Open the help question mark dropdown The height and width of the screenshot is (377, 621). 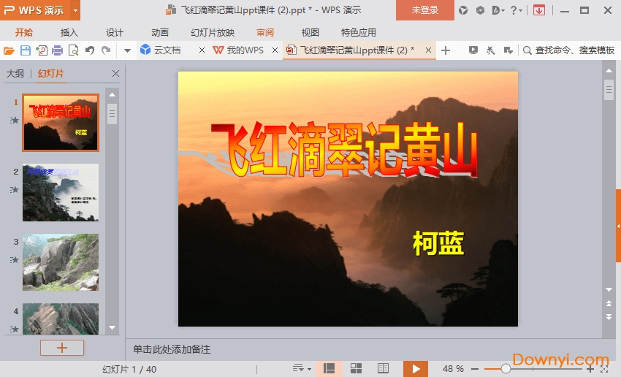[x=516, y=10]
